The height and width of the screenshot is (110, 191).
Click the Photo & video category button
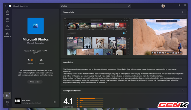point(35,82)
